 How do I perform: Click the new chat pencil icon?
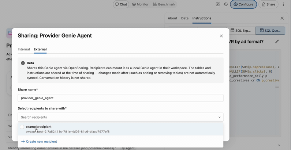(x=218, y=4)
